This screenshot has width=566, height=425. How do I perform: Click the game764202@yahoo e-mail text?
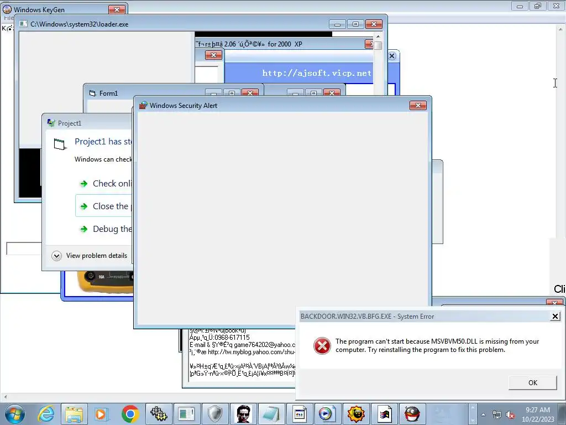[264, 345]
